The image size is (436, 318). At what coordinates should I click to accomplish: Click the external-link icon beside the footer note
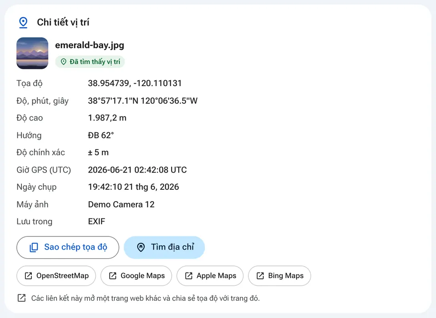[x=21, y=298]
